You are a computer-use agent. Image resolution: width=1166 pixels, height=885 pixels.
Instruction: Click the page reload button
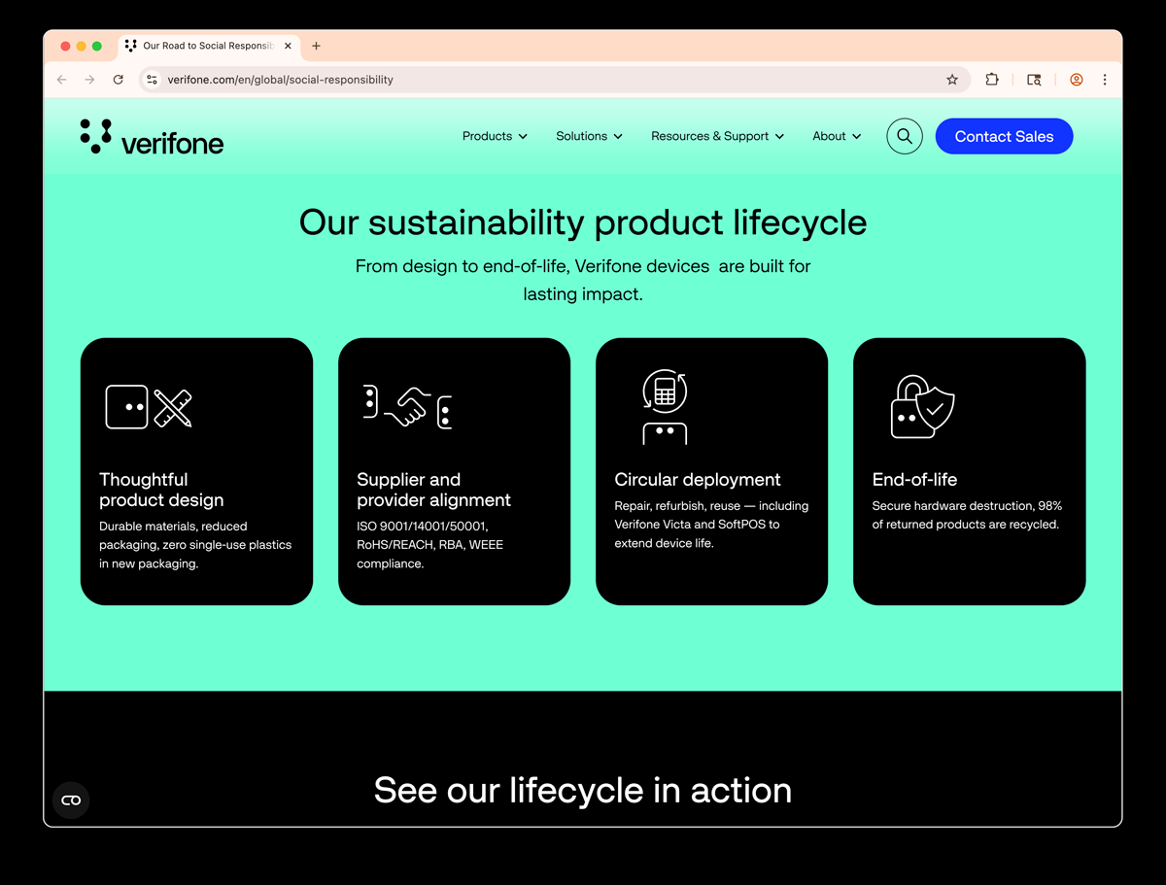118,80
